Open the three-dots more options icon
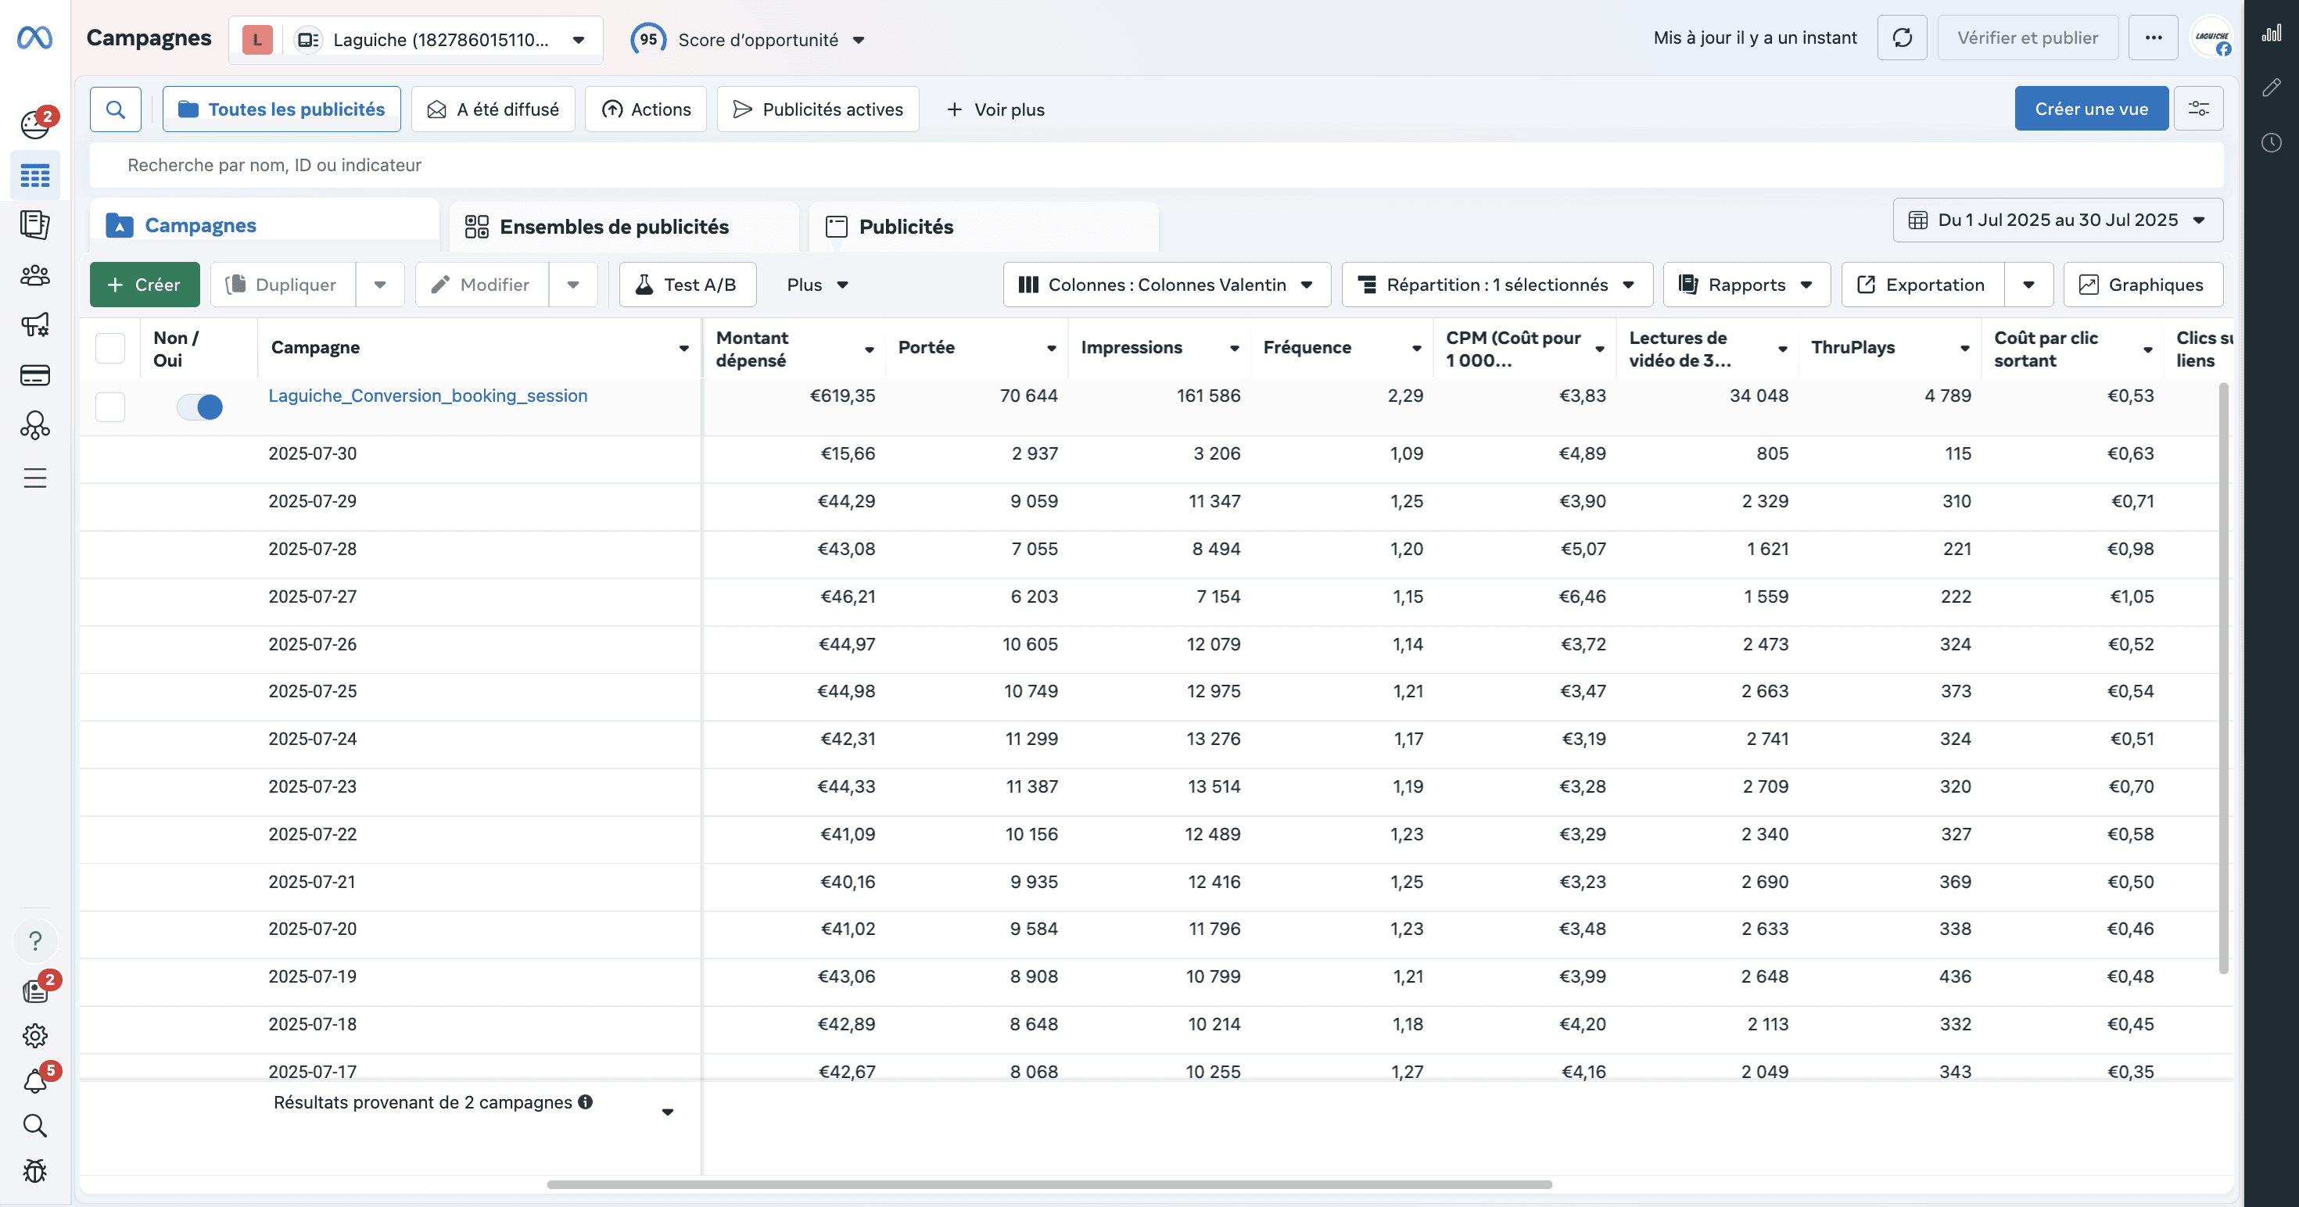Screen dimensions: 2299x1207 click(2153, 38)
